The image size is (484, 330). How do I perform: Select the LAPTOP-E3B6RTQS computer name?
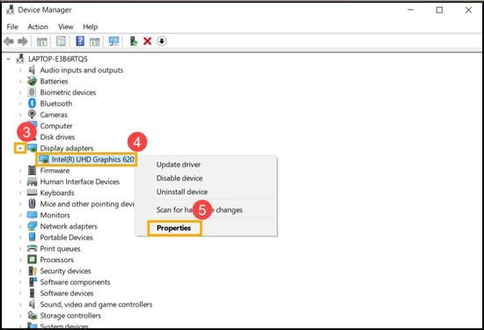(x=58, y=59)
